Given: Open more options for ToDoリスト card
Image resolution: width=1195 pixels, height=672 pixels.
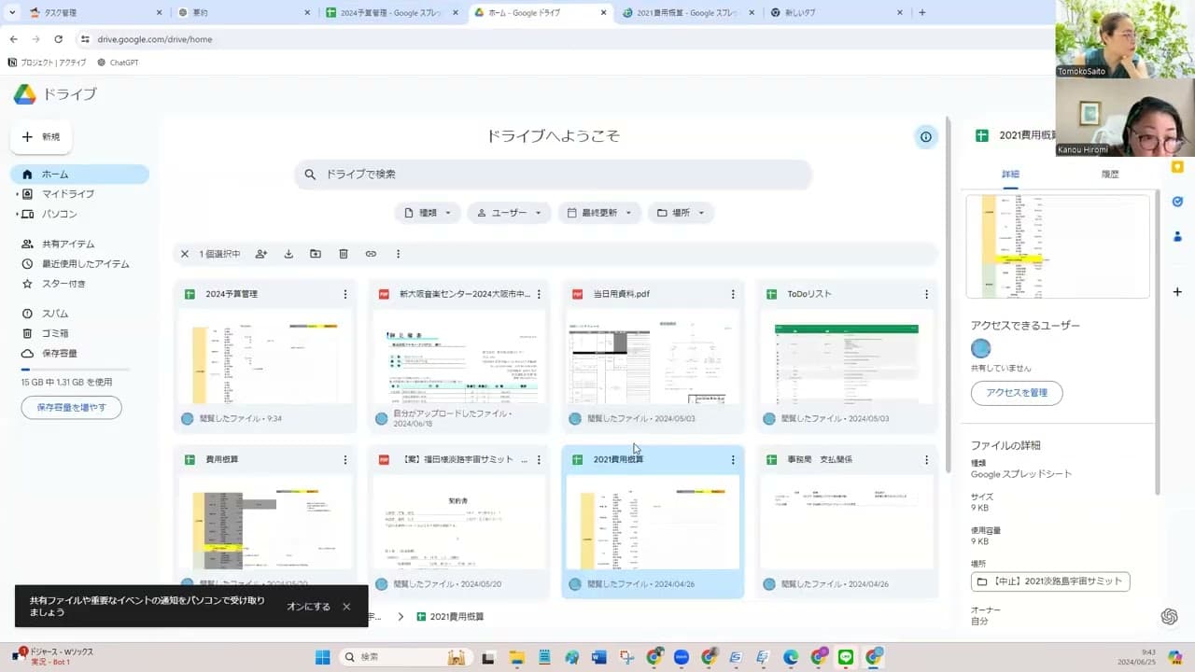Looking at the screenshot, I should click(926, 294).
